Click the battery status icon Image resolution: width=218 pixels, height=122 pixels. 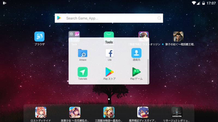[203, 3]
